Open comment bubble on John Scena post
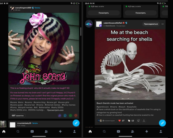This screenshot has width=173, height=138. (65, 116)
